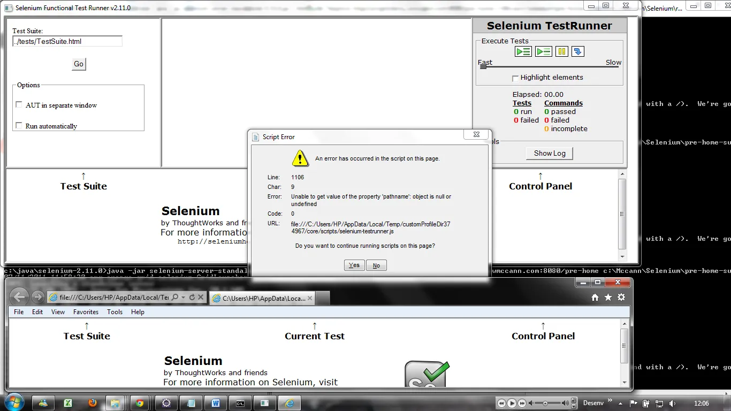731x411 pixels.
Task: Open the Internet Explorer home page
Action: [x=595, y=298]
